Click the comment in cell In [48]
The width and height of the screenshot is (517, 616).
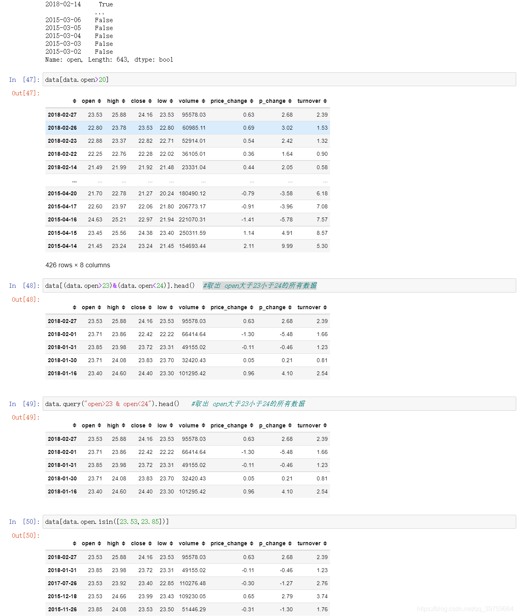click(260, 285)
